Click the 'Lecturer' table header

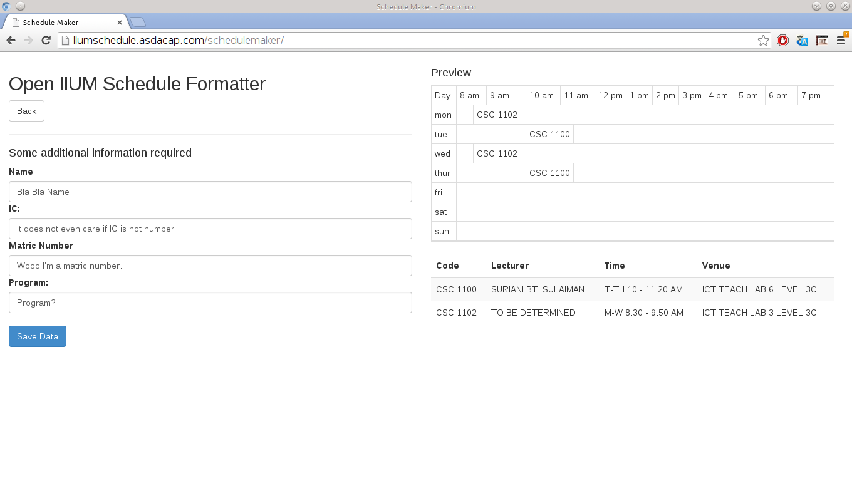(x=510, y=266)
